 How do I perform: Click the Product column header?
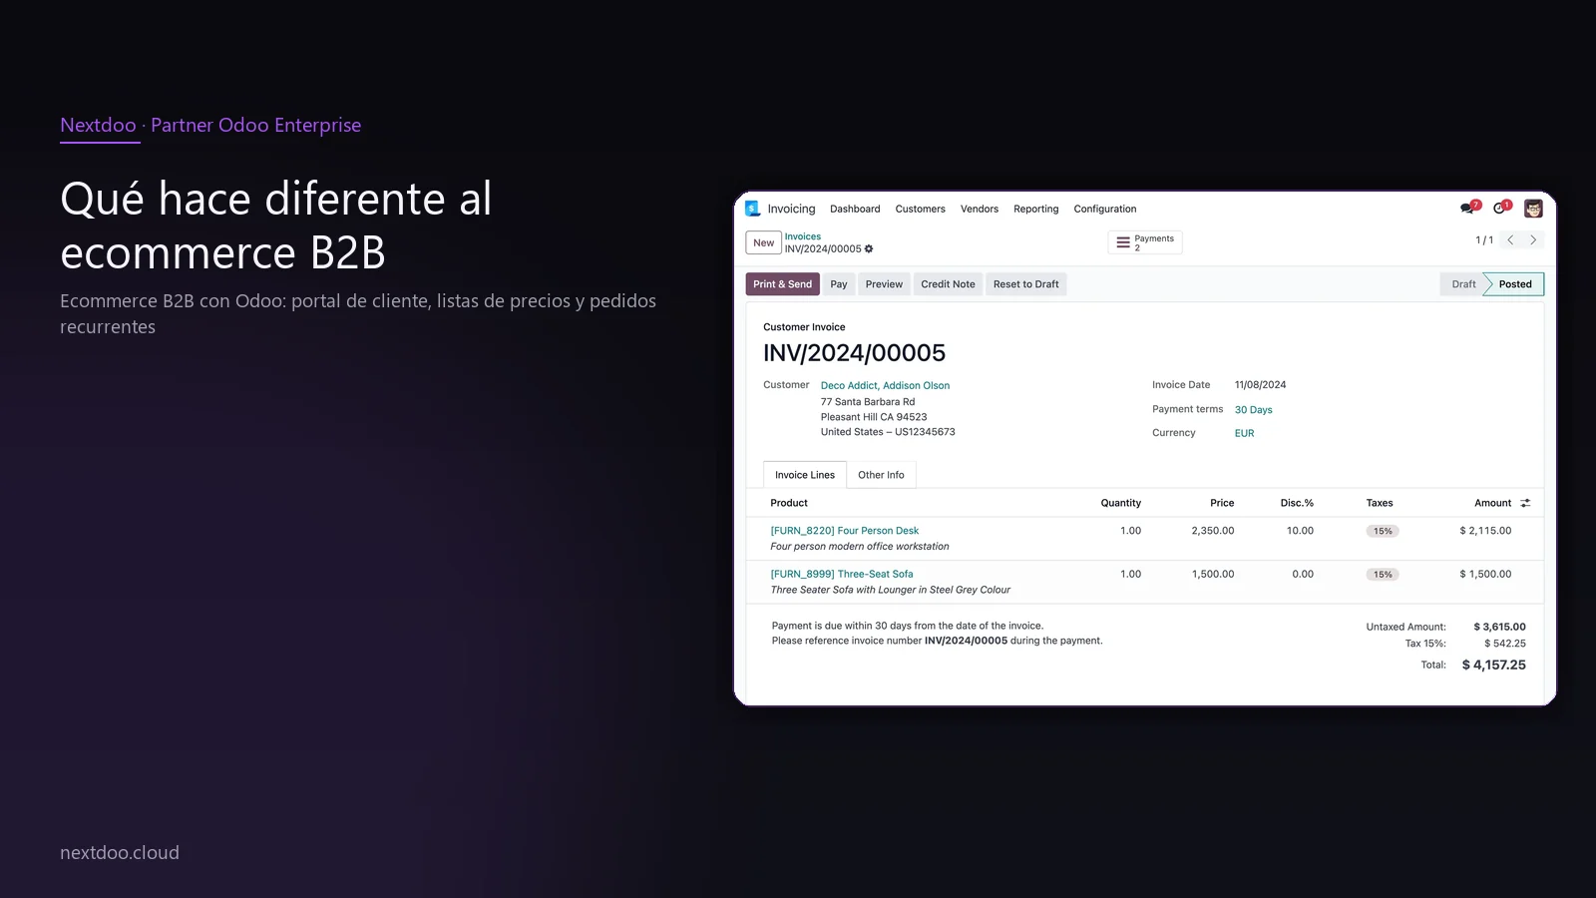point(788,503)
